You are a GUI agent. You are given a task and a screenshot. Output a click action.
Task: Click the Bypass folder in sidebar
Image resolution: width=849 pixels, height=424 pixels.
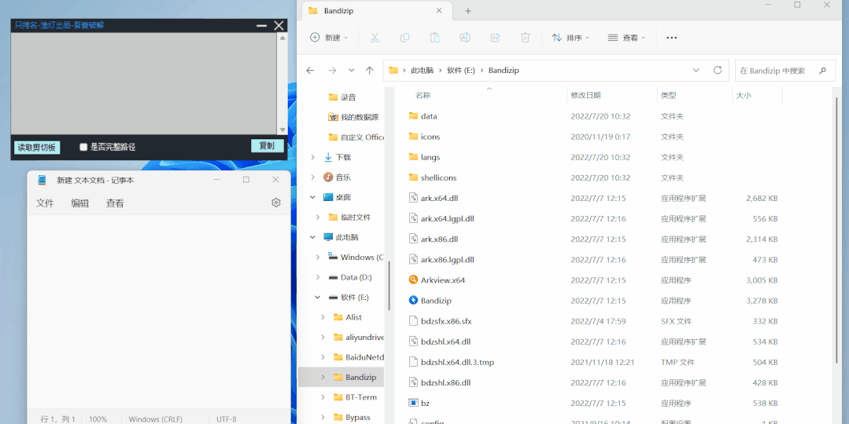[x=358, y=417]
